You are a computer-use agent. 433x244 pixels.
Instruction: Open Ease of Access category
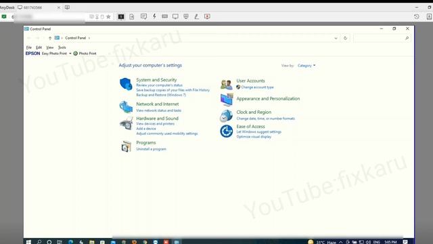point(250,127)
